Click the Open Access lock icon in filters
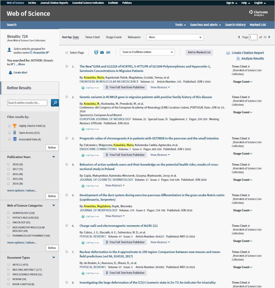This screenshot has width=275, height=288. [x=15, y=132]
